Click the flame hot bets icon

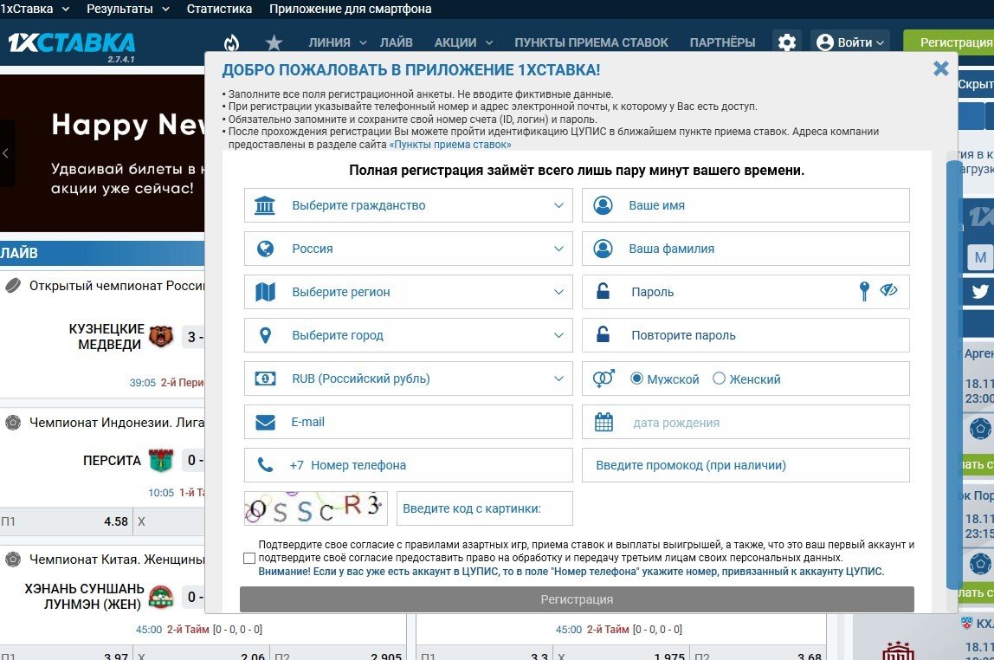[231, 42]
